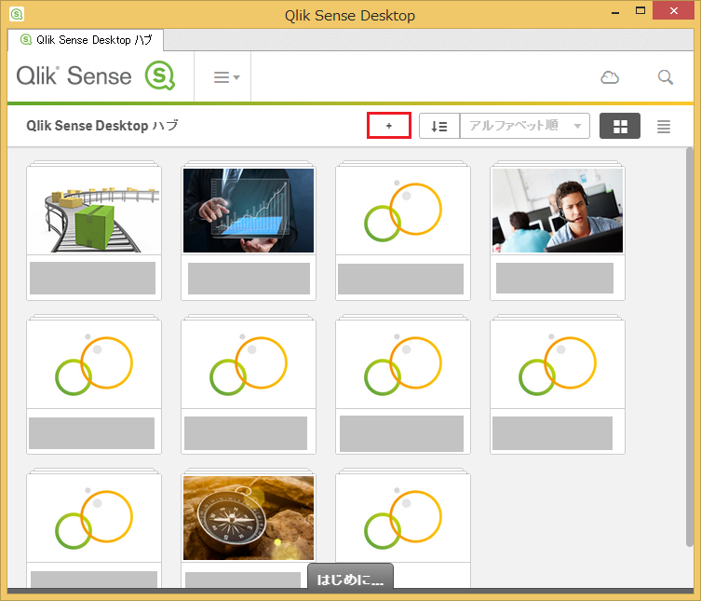Screen dimensions: 701x601
Task: Click the vertical scrollbar of app list
Action: 690,347
